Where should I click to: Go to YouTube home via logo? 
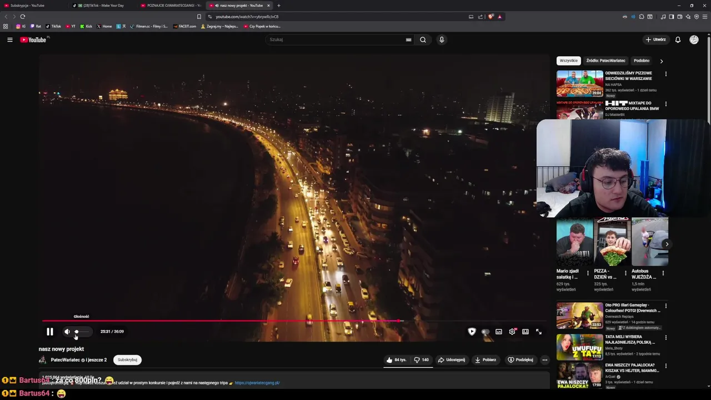tap(34, 39)
